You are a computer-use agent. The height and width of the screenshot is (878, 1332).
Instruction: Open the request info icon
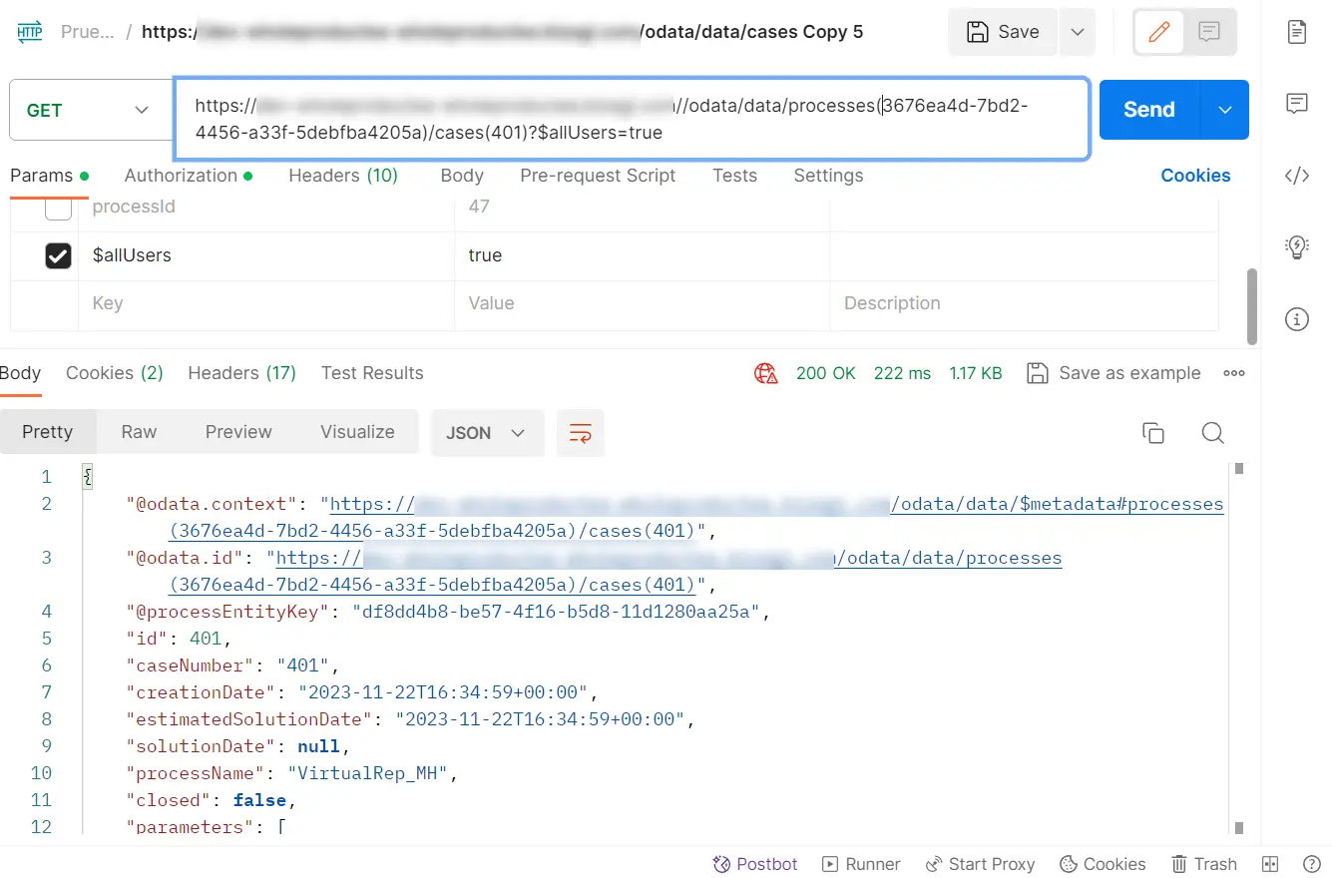[x=1296, y=319]
